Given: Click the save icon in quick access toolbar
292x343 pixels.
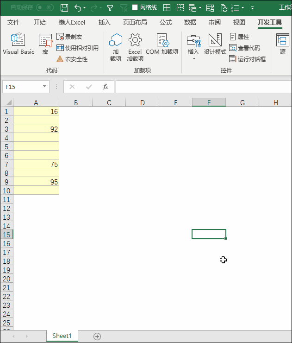Looking at the screenshot, I should click(x=65, y=7).
